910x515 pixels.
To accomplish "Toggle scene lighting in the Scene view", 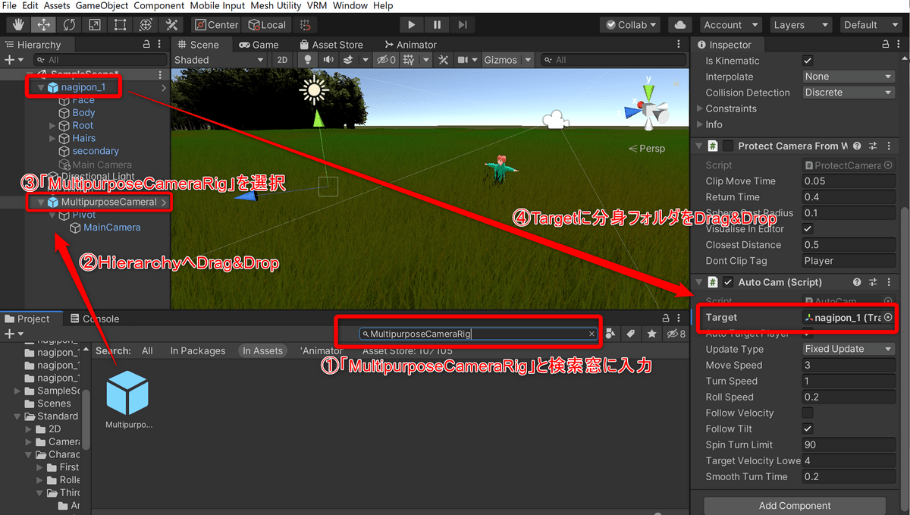I will coord(308,60).
